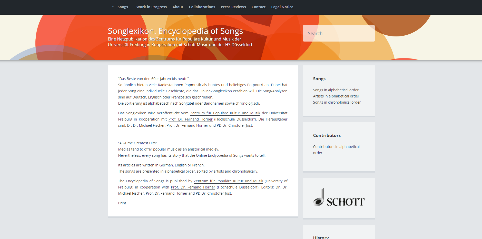Go to the About page
The image size is (482, 239).
[178, 7]
